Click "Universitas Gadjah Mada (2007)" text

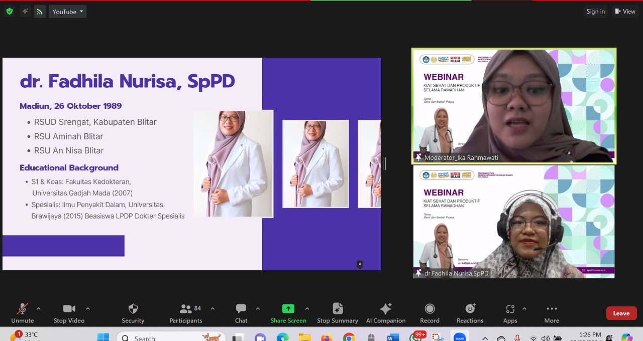(x=82, y=193)
